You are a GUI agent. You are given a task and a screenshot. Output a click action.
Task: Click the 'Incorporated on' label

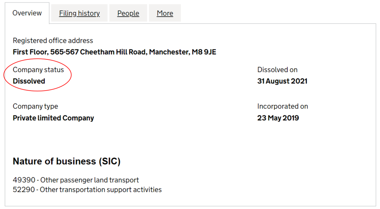pos(282,106)
